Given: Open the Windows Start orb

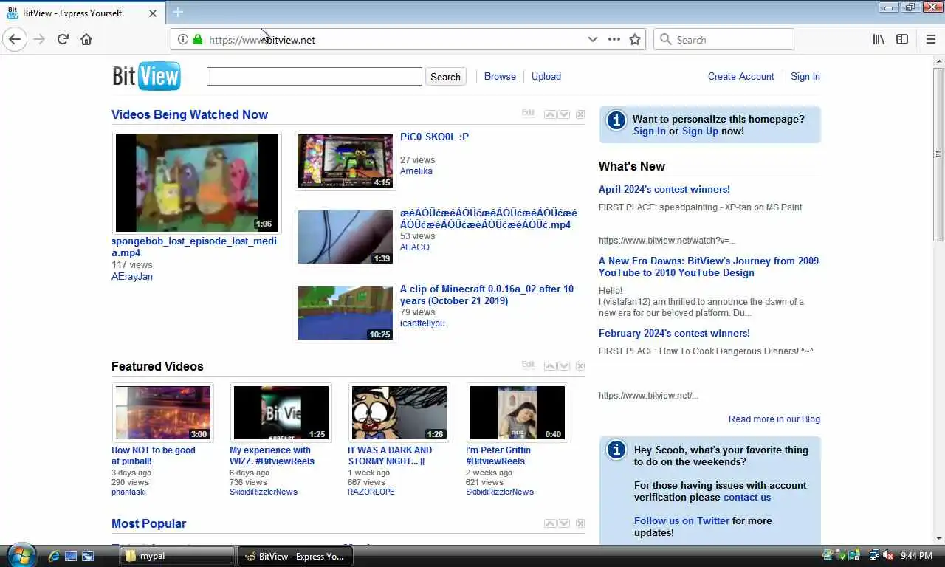Looking at the screenshot, I should coord(21,555).
